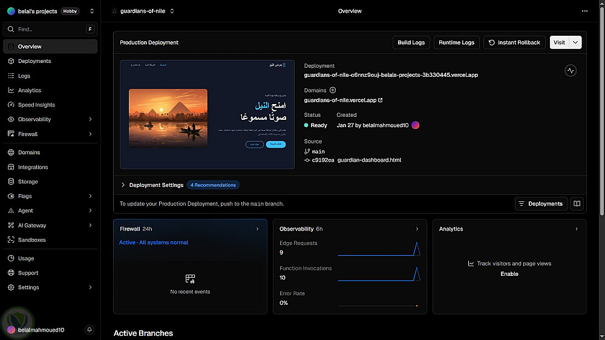Open Deployments in the sidebar
Screen dimensions: 605x340
click(50, 61)
